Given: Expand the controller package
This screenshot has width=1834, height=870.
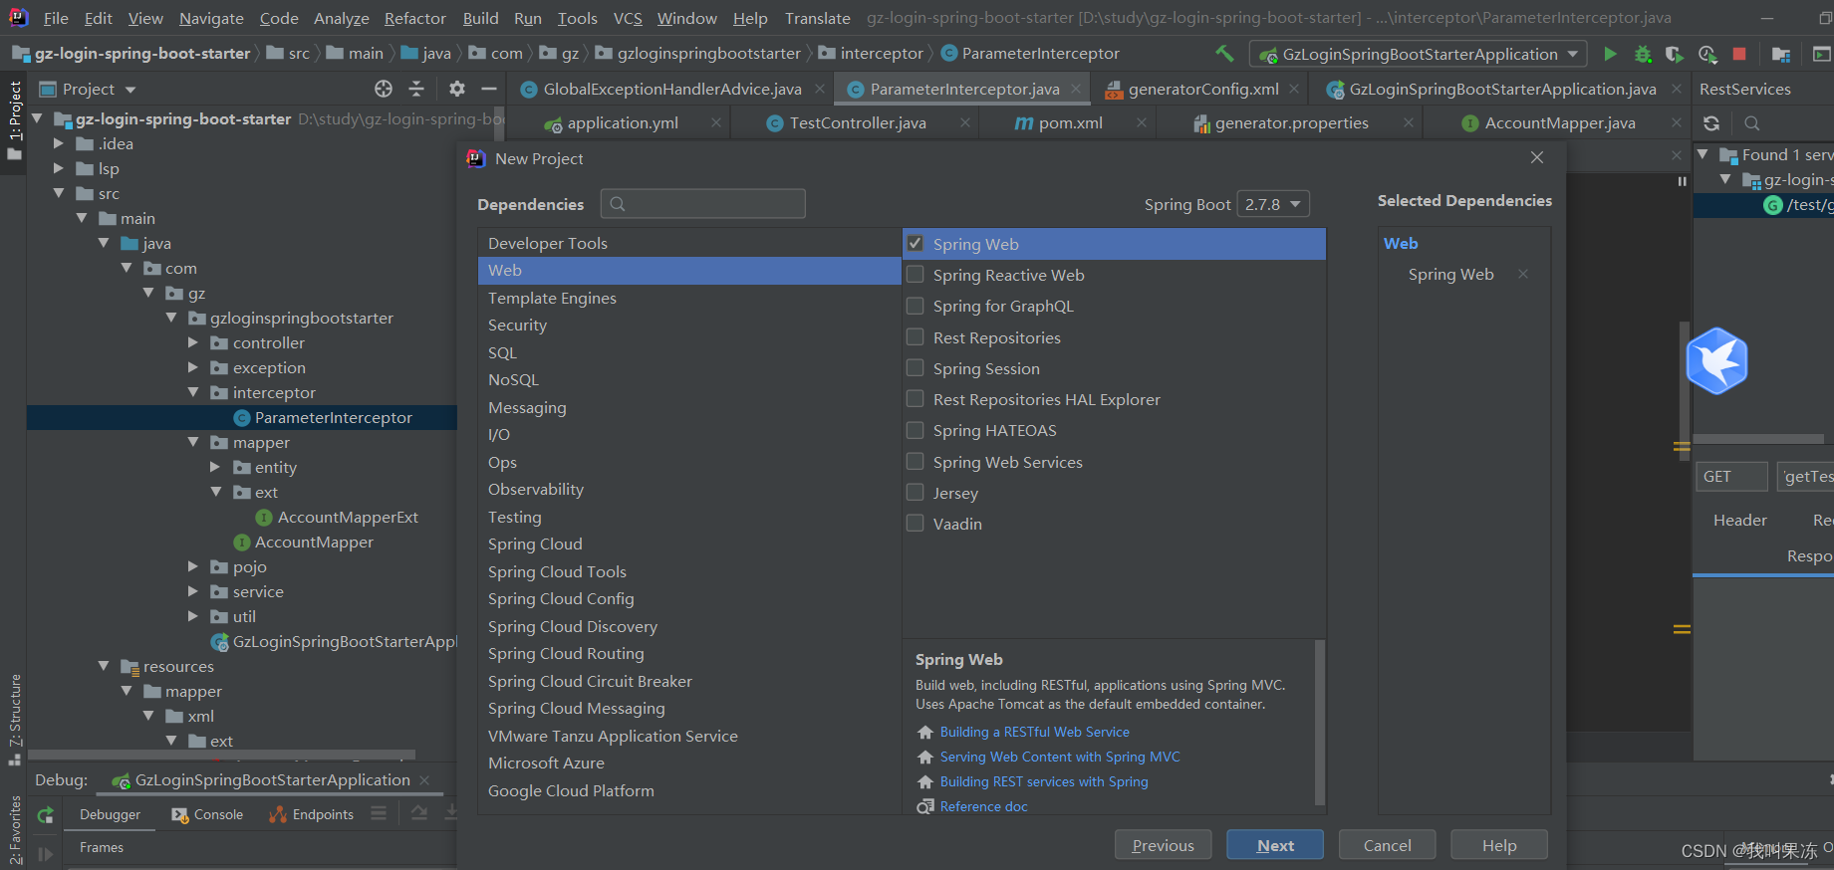Looking at the screenshot, I should point(193,342).
